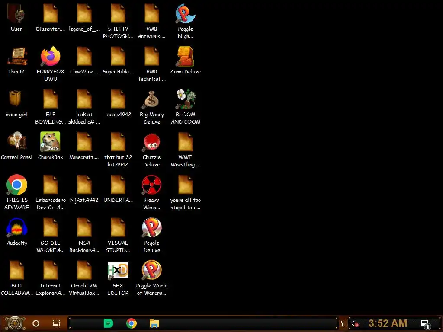Open the User folder icon
Screen dimensions: 443x332
click(17, 14)
